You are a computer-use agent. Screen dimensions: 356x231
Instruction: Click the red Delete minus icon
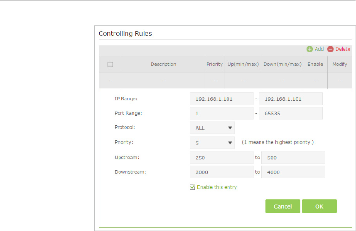330,49
